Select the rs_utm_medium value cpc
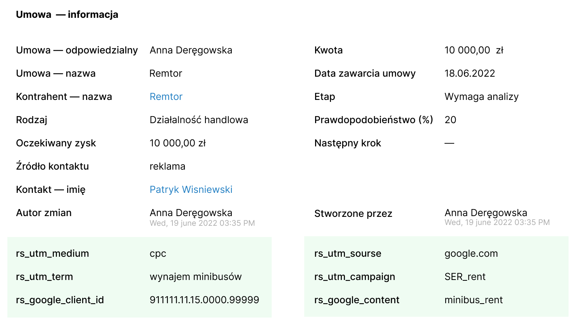 click(x=158, y=254)
